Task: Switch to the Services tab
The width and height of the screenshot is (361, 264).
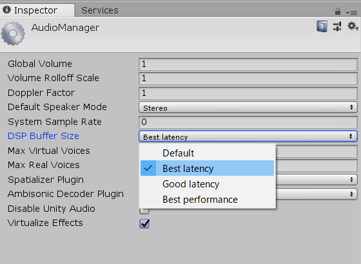Action: point(100,10)
